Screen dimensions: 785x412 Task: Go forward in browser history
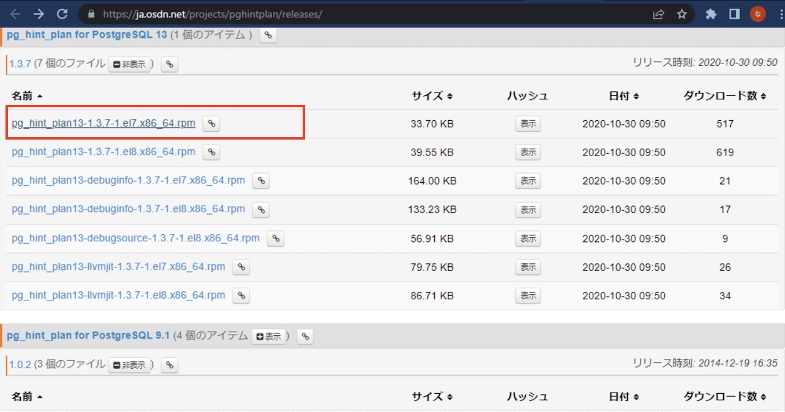38,13
